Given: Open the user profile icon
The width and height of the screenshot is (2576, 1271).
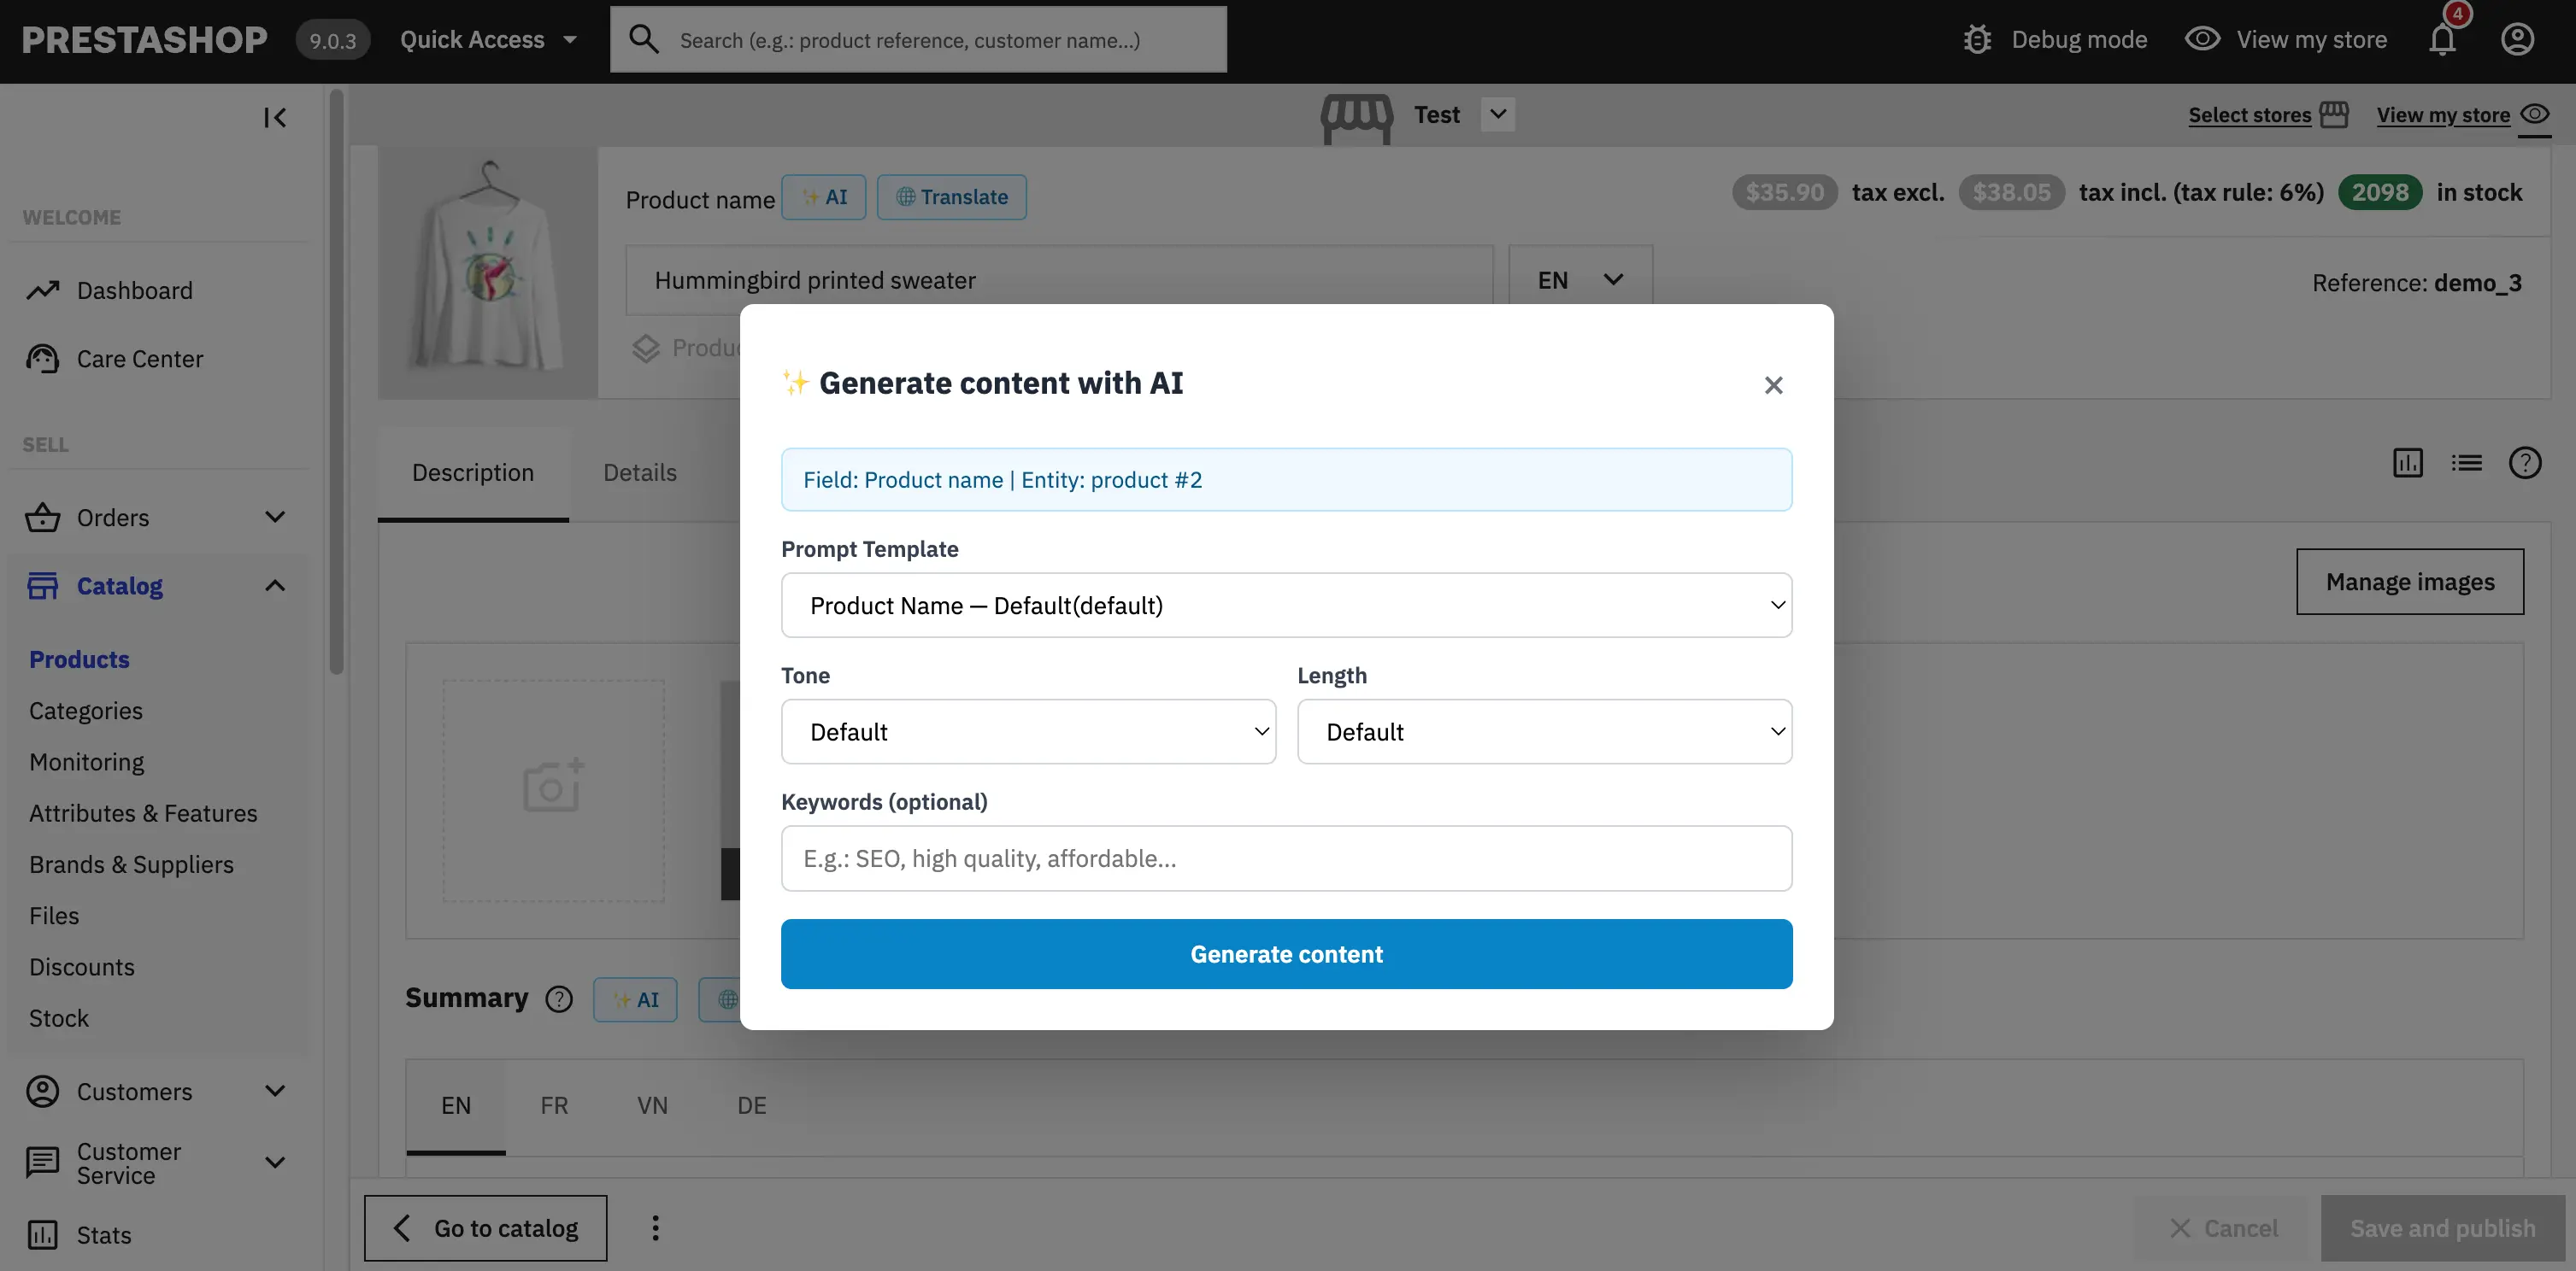Looking at the screenshot, I should (2517, 39).
